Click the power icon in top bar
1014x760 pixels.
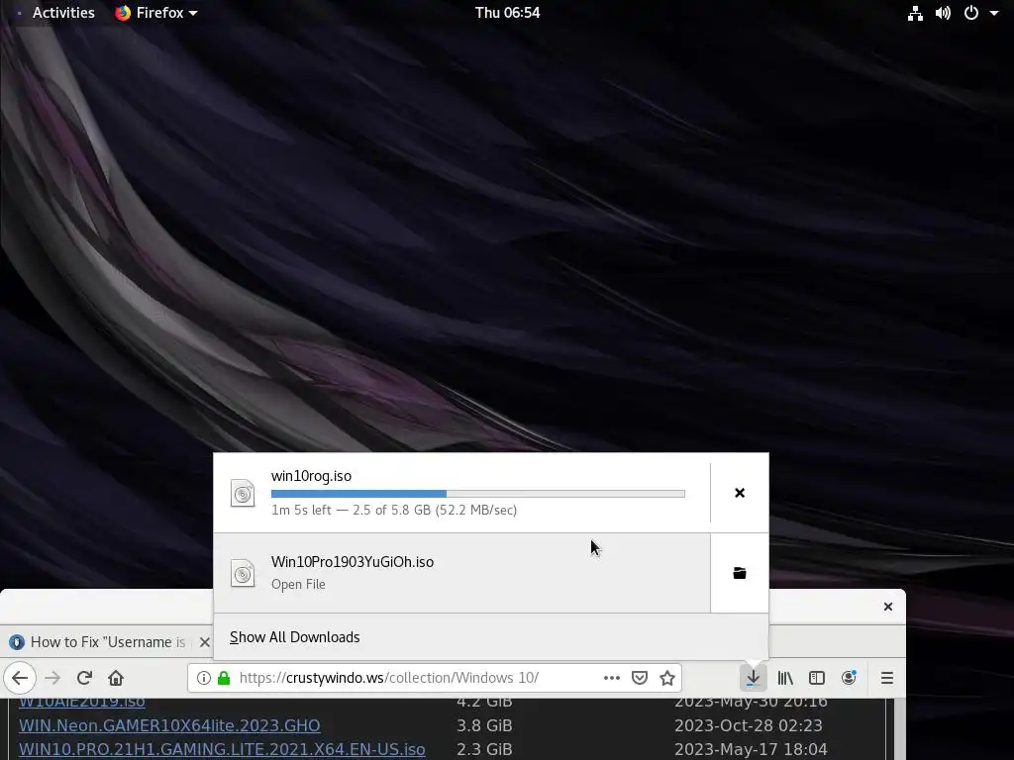click(970, 12)
